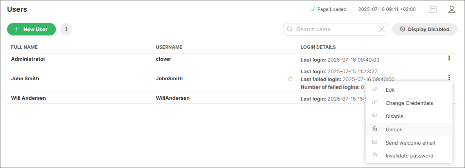
Task: Click the envelope icon for welcome email
Action: (375, 143)
